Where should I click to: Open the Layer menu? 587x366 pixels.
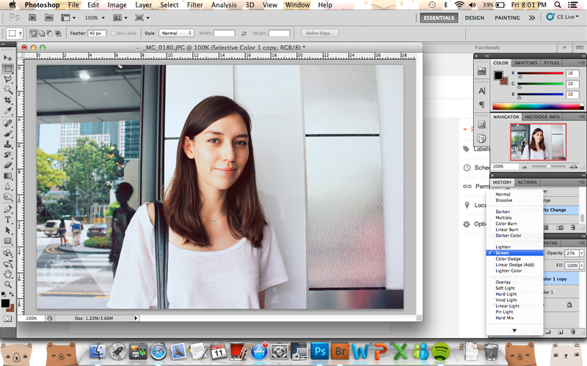[143, 5]
